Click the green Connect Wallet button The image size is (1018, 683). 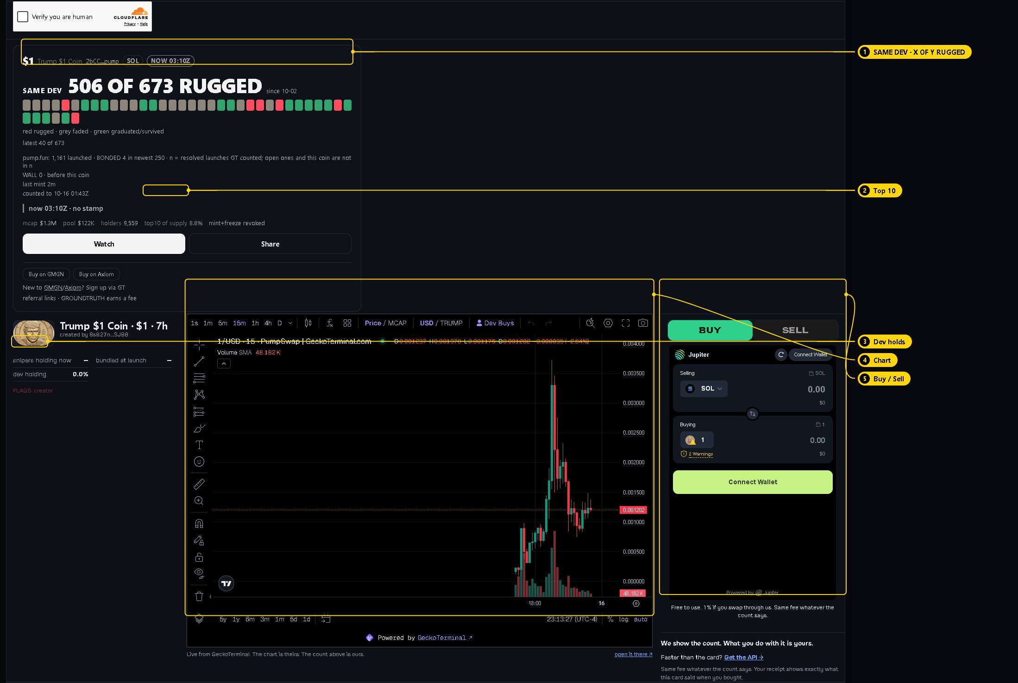coord(753,482)
